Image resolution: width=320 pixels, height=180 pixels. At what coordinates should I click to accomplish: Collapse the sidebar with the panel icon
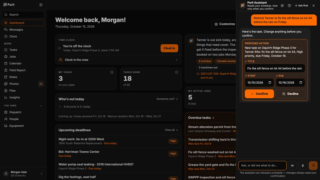coord(41,5)
